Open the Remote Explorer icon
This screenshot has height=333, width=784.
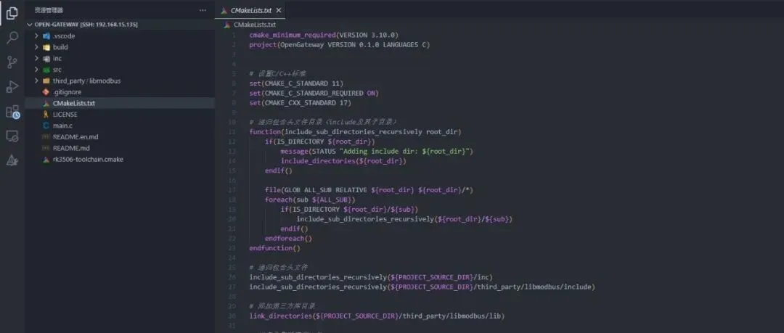(12, 136)
